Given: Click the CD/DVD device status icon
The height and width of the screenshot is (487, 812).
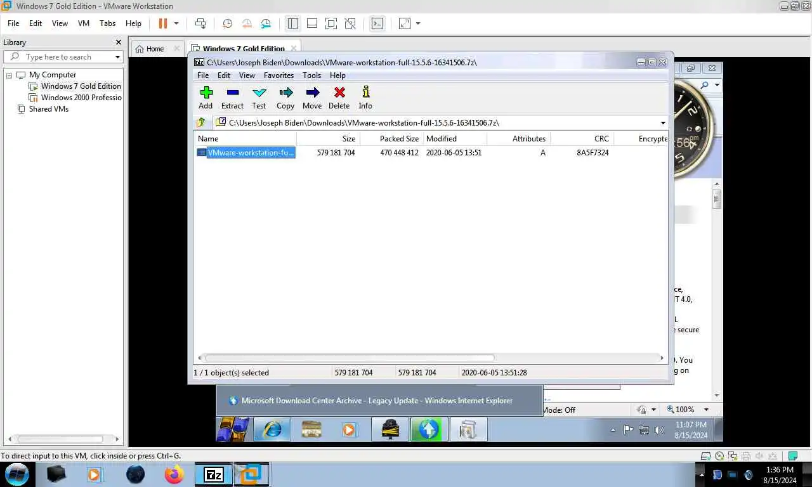Looking at the screenshot, I should [719, 456].
